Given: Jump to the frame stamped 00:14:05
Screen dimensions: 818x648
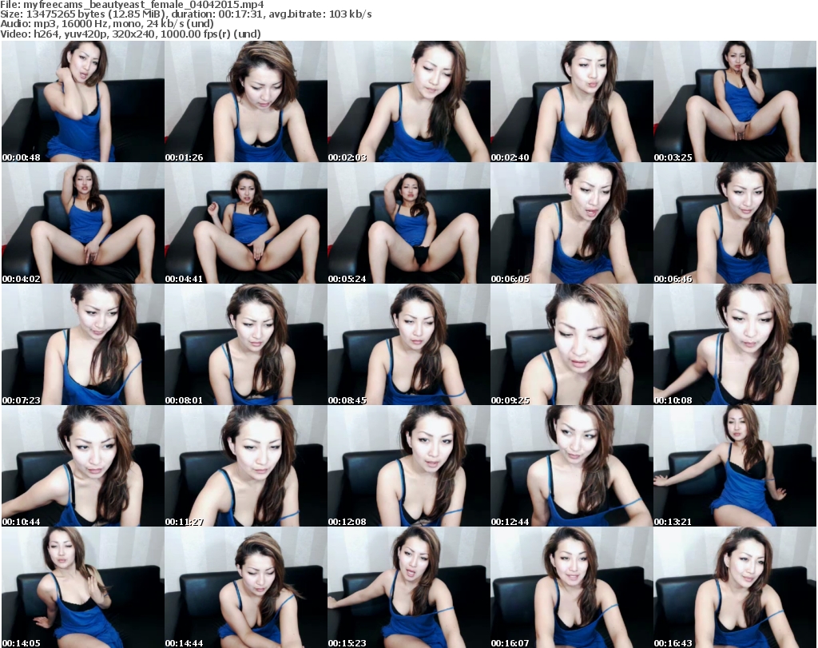Looking at the screenshot, I should (83, 587).
